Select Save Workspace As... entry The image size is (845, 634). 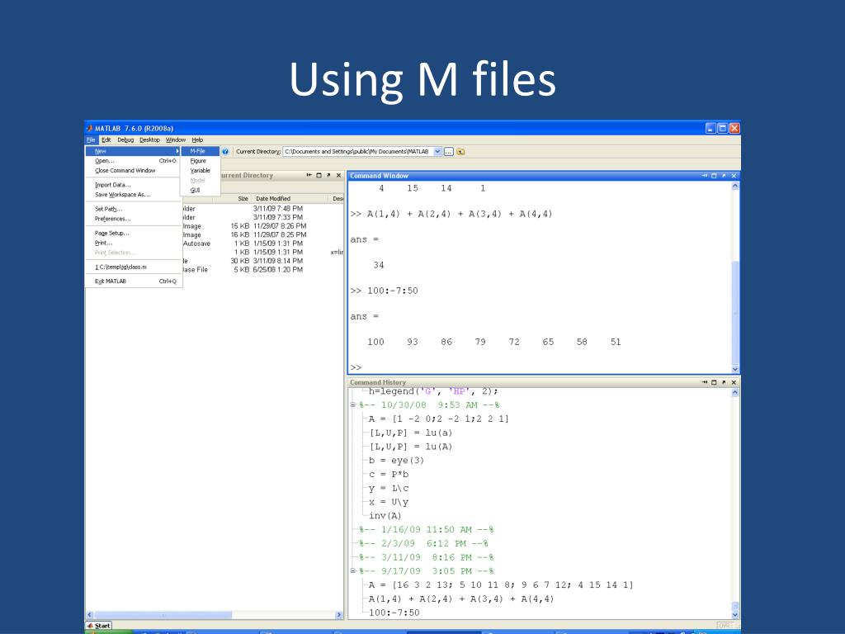(133, 195)
